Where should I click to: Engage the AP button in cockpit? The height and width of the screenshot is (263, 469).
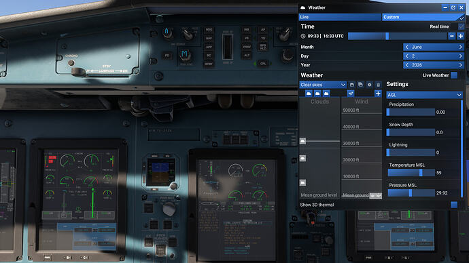pyautogui.click(x=263, y=30)
